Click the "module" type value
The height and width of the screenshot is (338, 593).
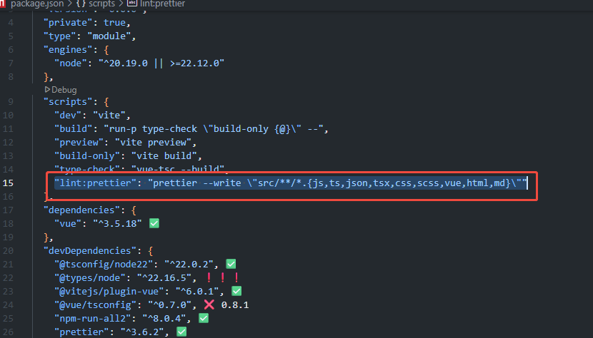pos(109,36)
